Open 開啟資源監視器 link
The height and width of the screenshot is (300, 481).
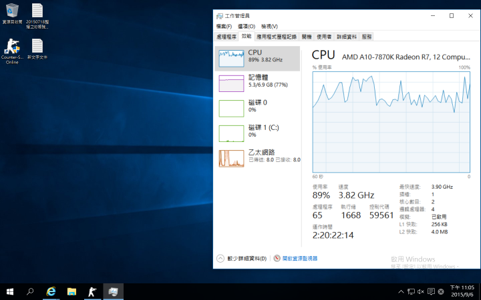coord(300,259)
